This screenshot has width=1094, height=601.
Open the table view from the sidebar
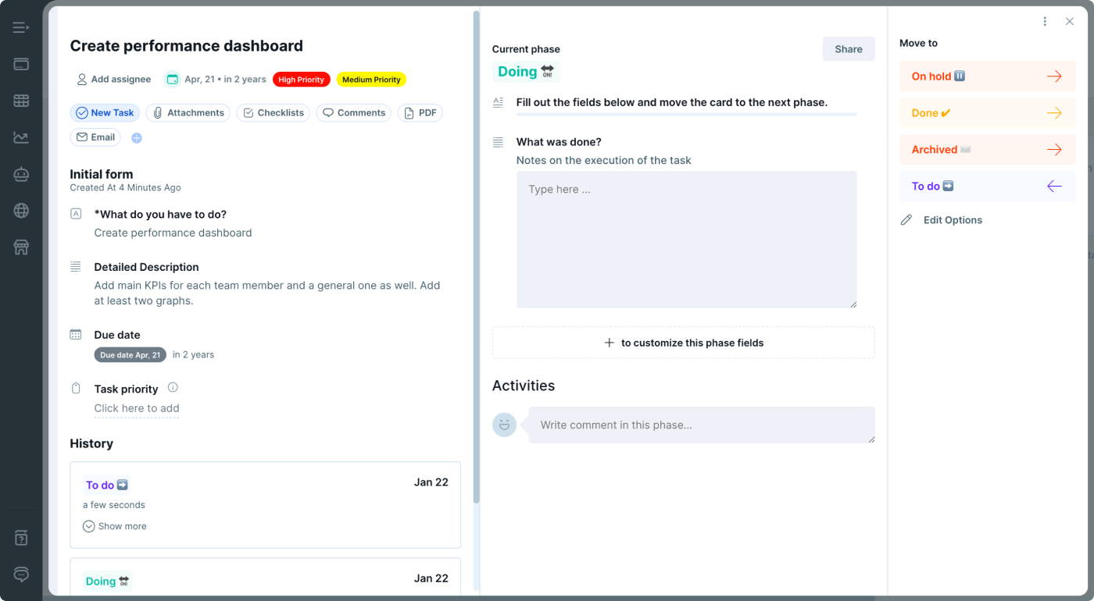20,101
